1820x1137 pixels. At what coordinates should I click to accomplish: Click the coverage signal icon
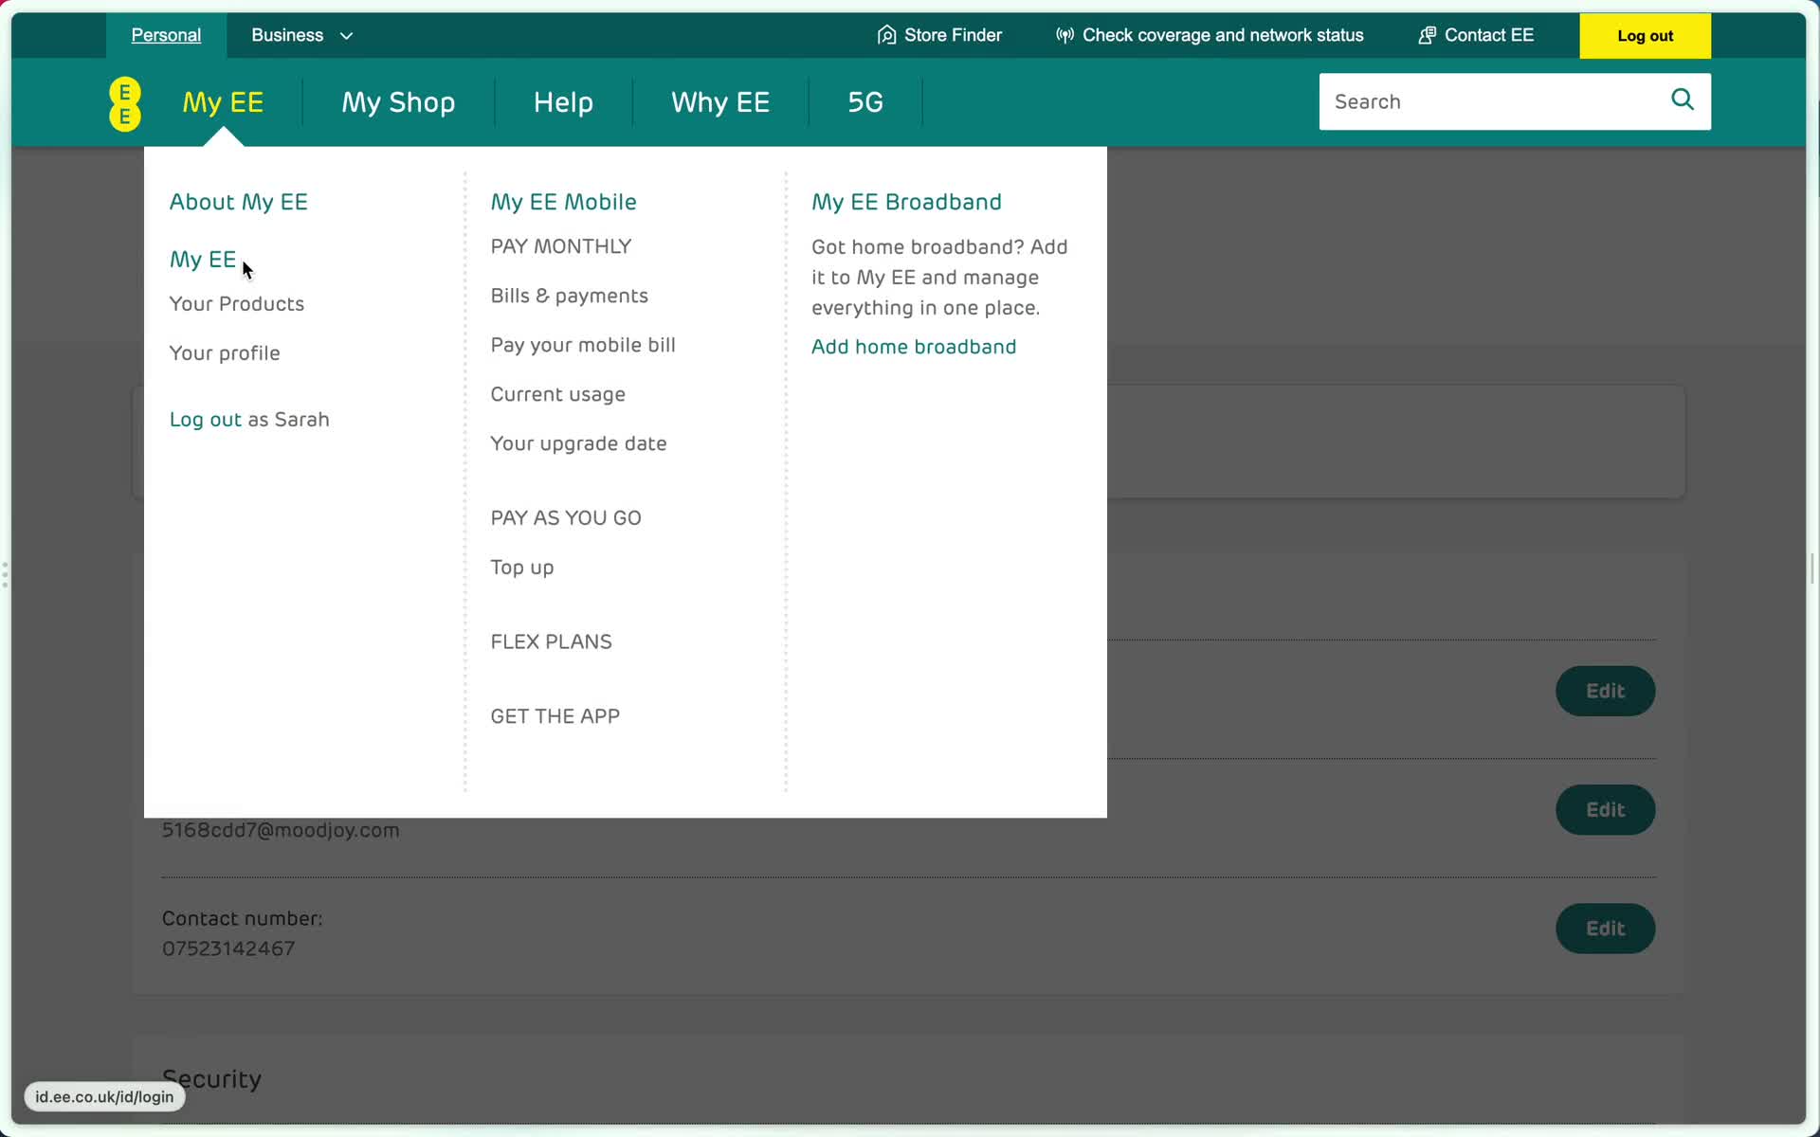[x=1065, y=35]
